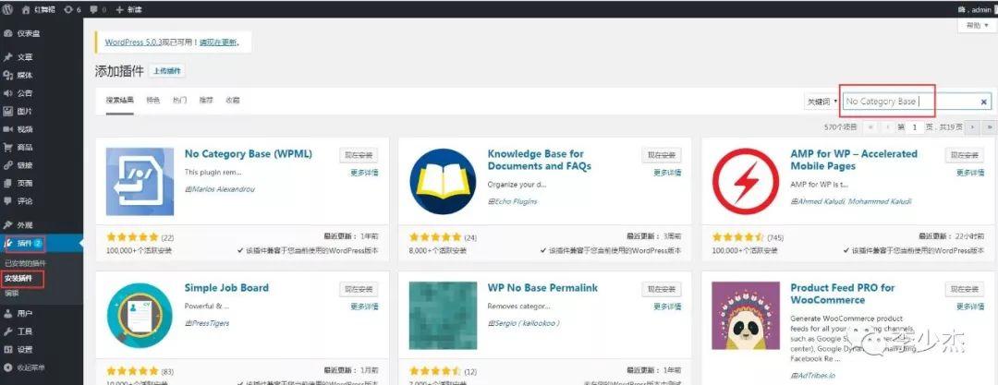Viewport: 998px width, 385px height.
Task: Open No Category Base (WPML) title link
Action: [249, 154]
